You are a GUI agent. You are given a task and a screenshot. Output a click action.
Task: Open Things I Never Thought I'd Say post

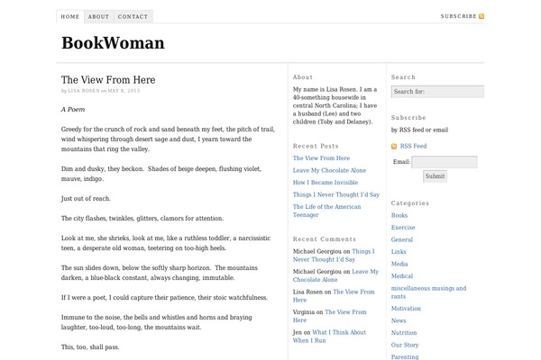tap(336, 194)
